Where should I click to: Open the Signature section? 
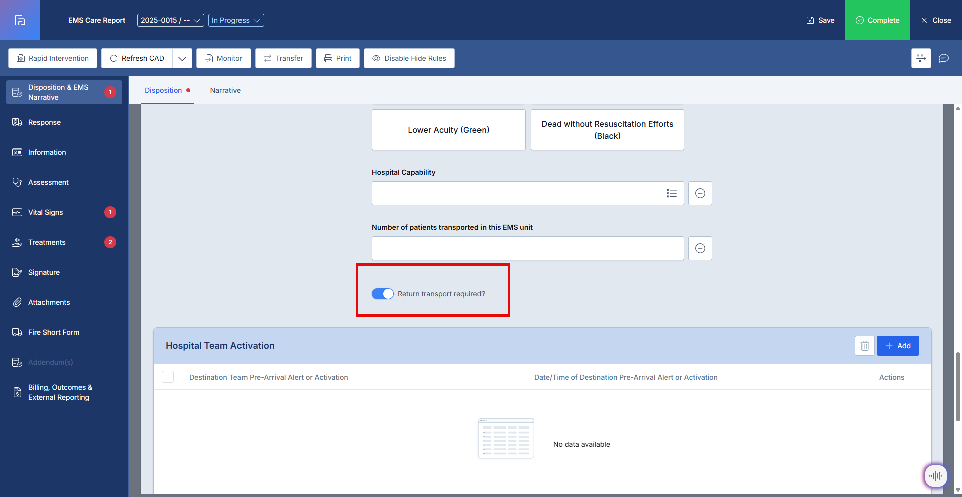(x=64, y=272)
